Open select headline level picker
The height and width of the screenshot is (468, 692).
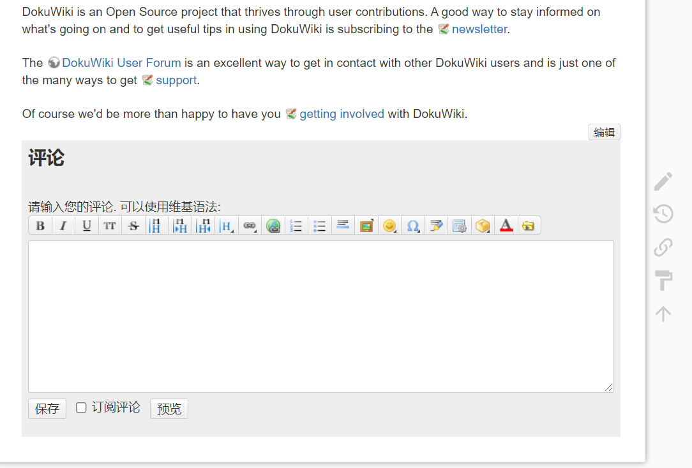point(227,226)
